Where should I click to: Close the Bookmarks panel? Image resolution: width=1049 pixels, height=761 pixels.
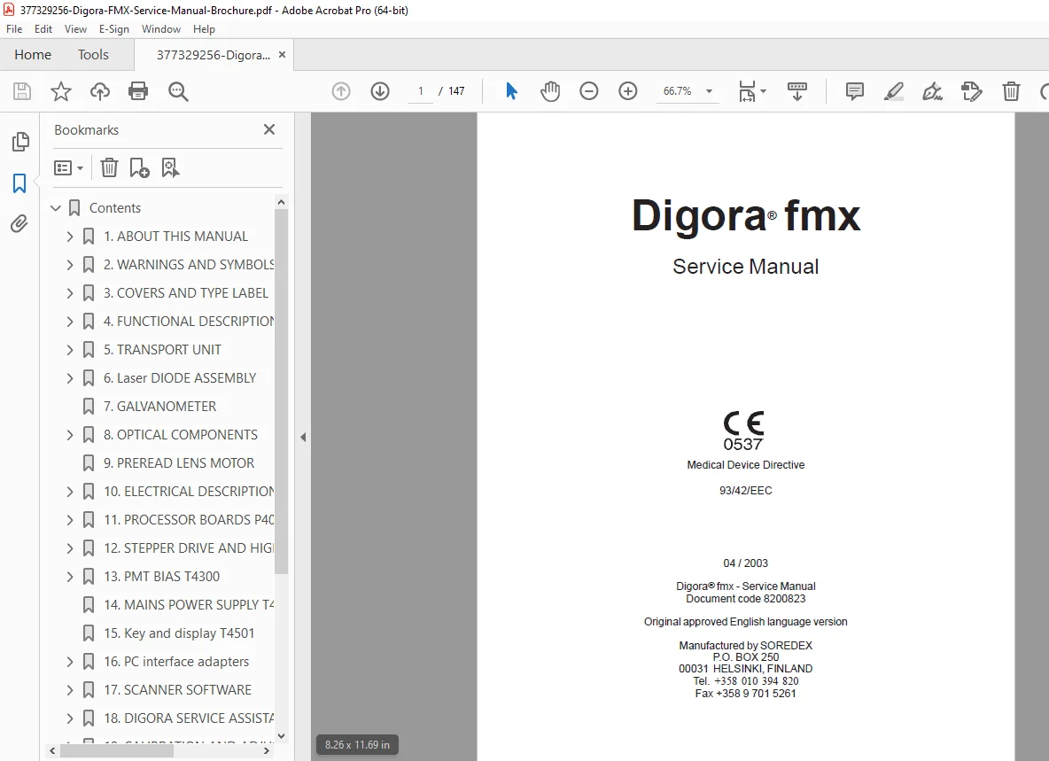269,129
